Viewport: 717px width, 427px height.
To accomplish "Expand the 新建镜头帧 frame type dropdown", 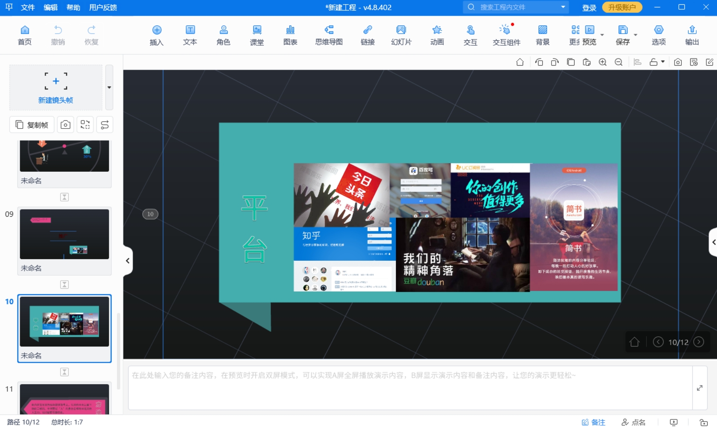I will [x=109, y=87].
